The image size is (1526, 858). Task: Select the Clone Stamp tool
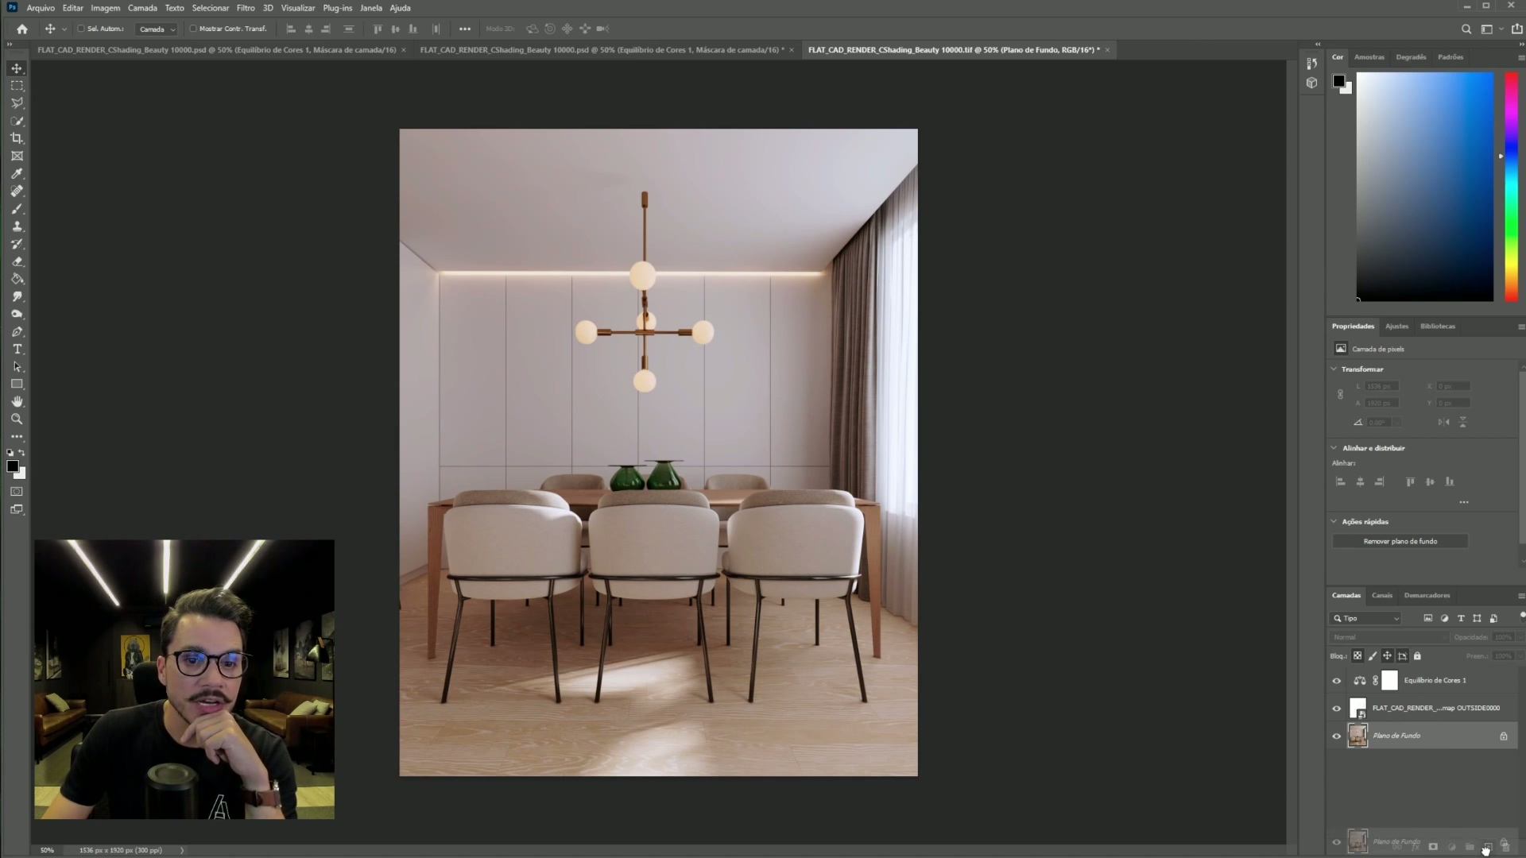(x=17, y=226)
